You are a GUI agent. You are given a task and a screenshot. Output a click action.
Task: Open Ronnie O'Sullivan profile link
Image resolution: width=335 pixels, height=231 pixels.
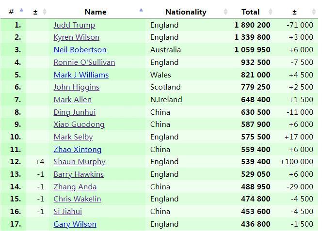84,62
